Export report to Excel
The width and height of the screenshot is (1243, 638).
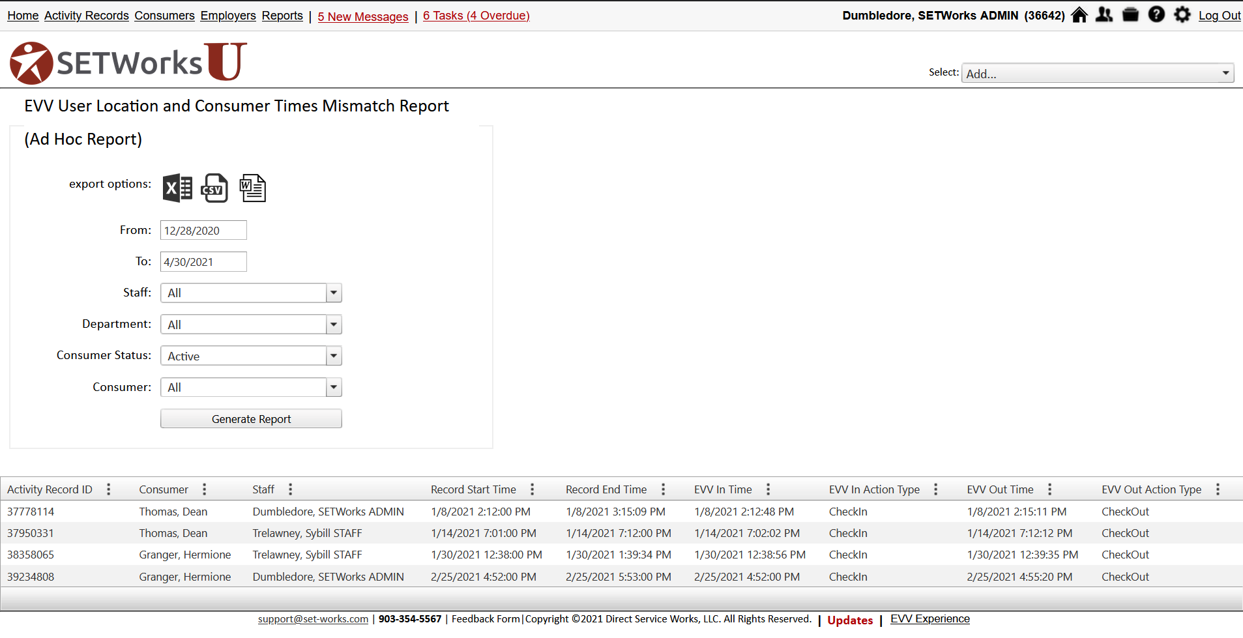[x=177, y=188]
